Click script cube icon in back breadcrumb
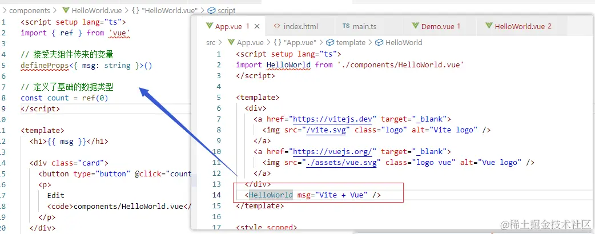The width and height of the screenshot is (595, 234). 212,11
